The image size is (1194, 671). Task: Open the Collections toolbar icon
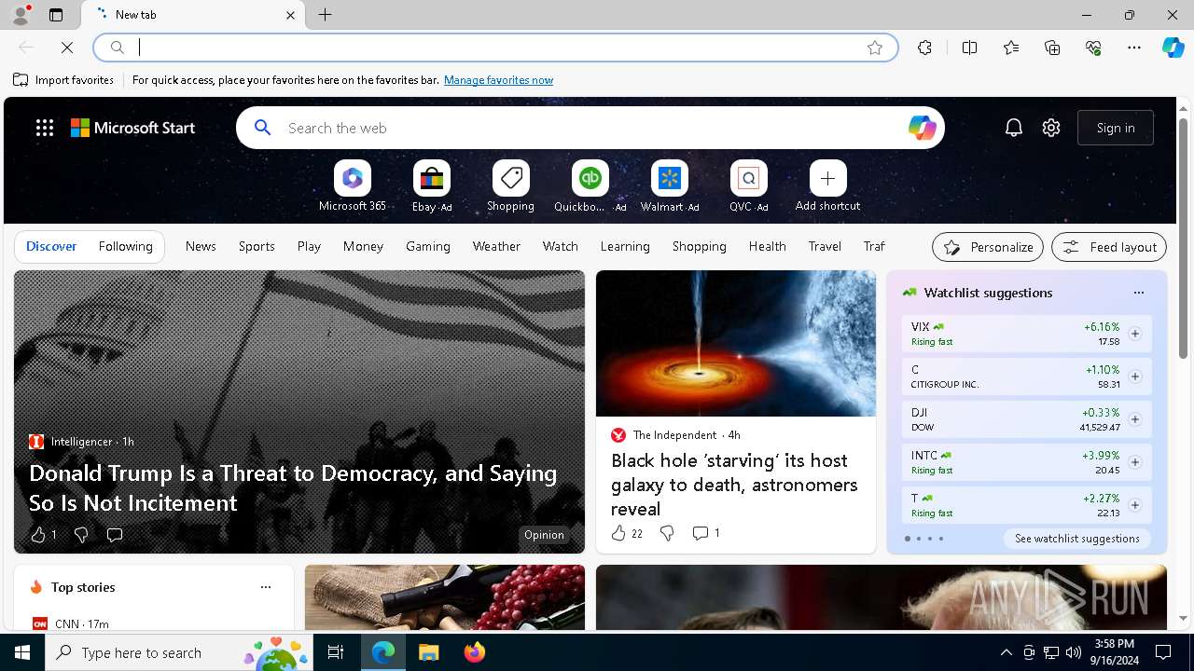[x=1052, y=48]
